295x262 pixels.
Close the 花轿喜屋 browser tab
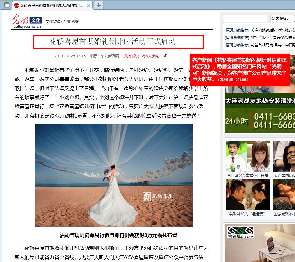(88, 6)
